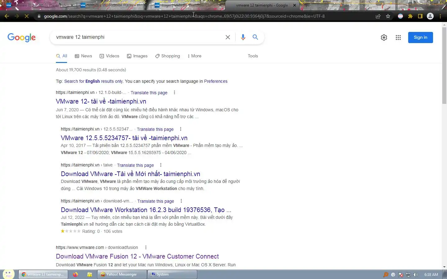The image size is (447, 279).
Task: Select the News search filter
Action: click(x=84, y=56)
